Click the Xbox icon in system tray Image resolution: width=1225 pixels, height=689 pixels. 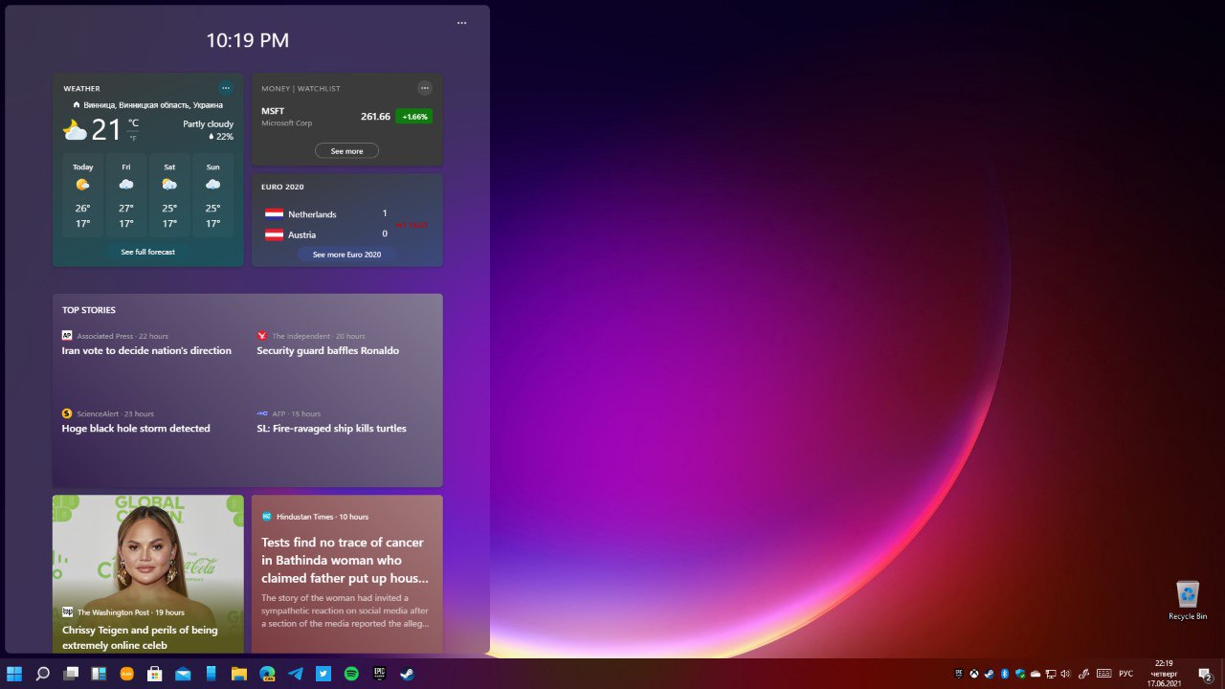tap(974, 674)
